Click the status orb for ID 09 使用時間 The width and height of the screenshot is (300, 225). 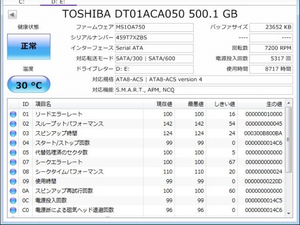13,181
